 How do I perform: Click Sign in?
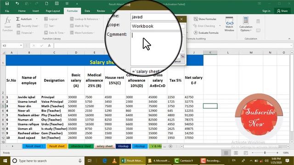[266, 11]
